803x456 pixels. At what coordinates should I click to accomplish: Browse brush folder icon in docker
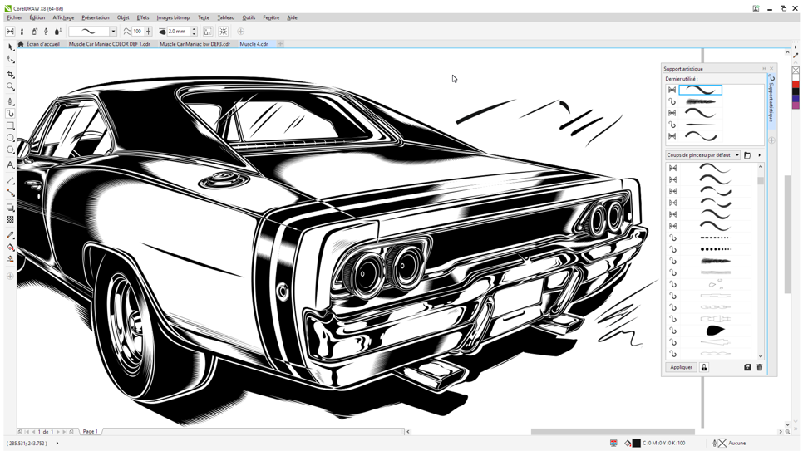pyautogui.click(x=747, y=155)
